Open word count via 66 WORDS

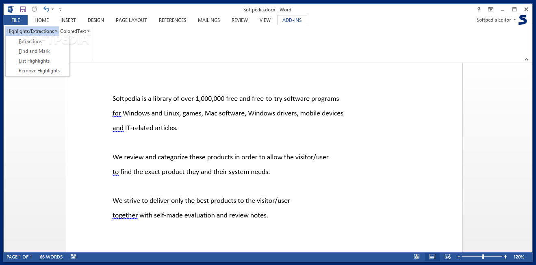click(51, 257)
